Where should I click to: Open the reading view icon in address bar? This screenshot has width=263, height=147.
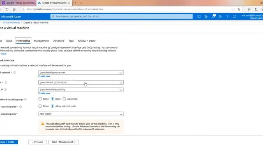pos(233,9)
